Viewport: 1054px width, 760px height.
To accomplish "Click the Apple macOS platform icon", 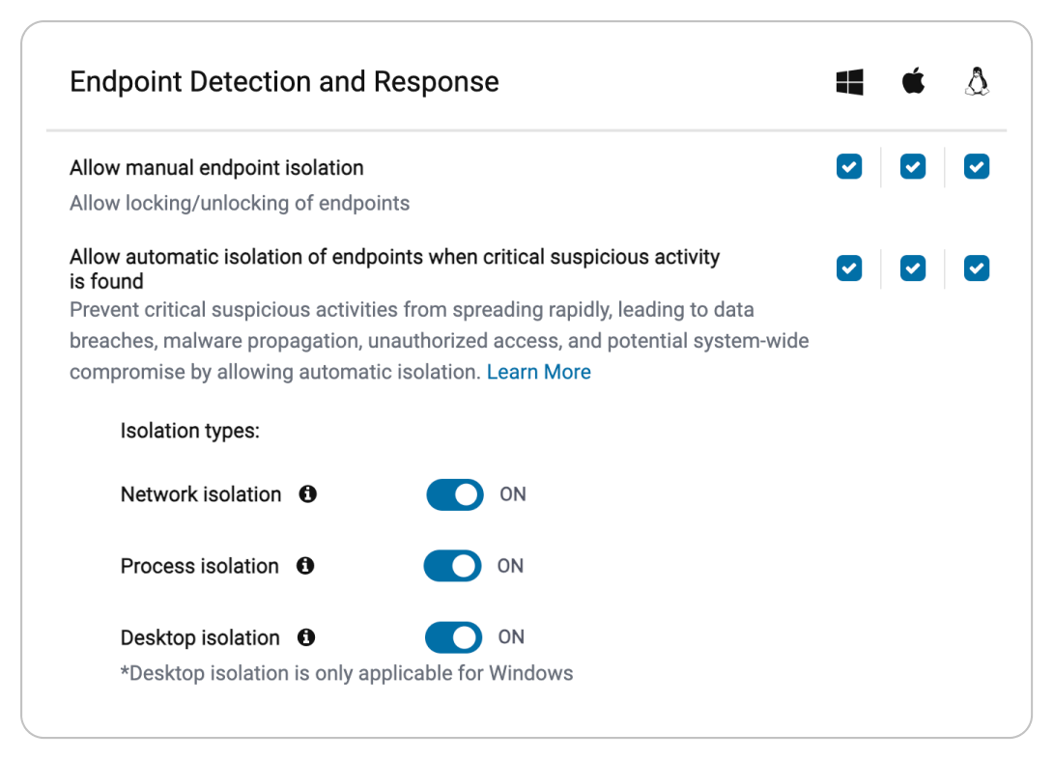I will tap(912, 81).
